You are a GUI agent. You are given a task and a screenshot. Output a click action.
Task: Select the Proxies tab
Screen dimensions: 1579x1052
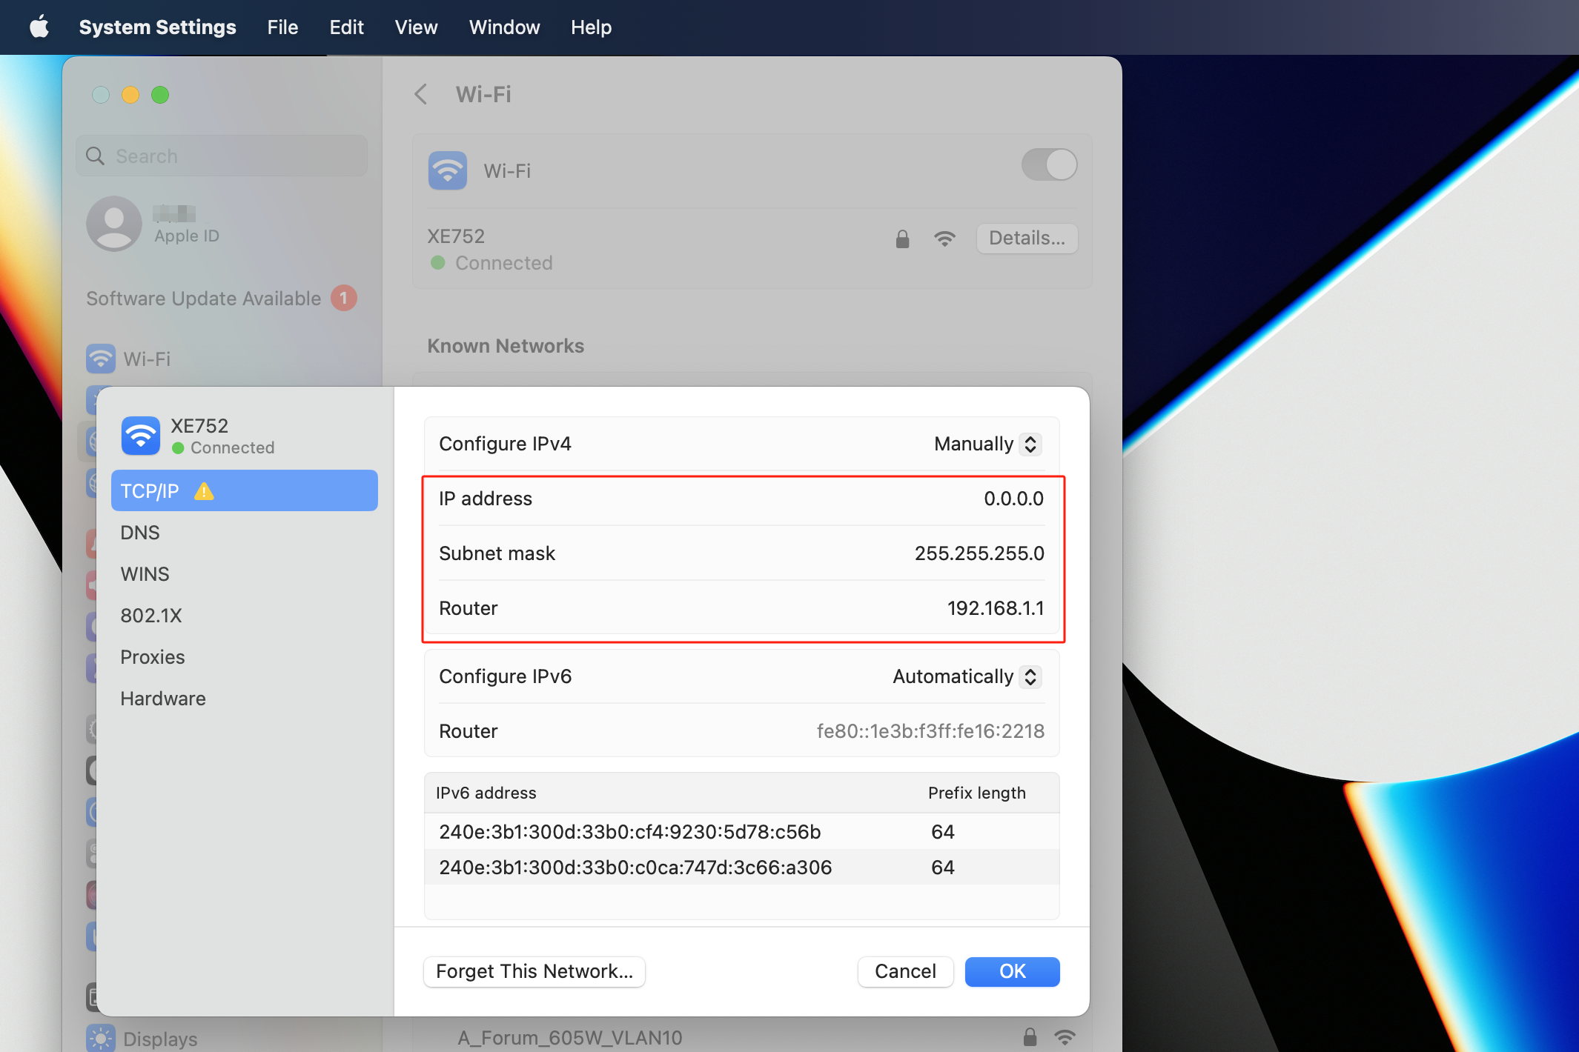(244, 656)
